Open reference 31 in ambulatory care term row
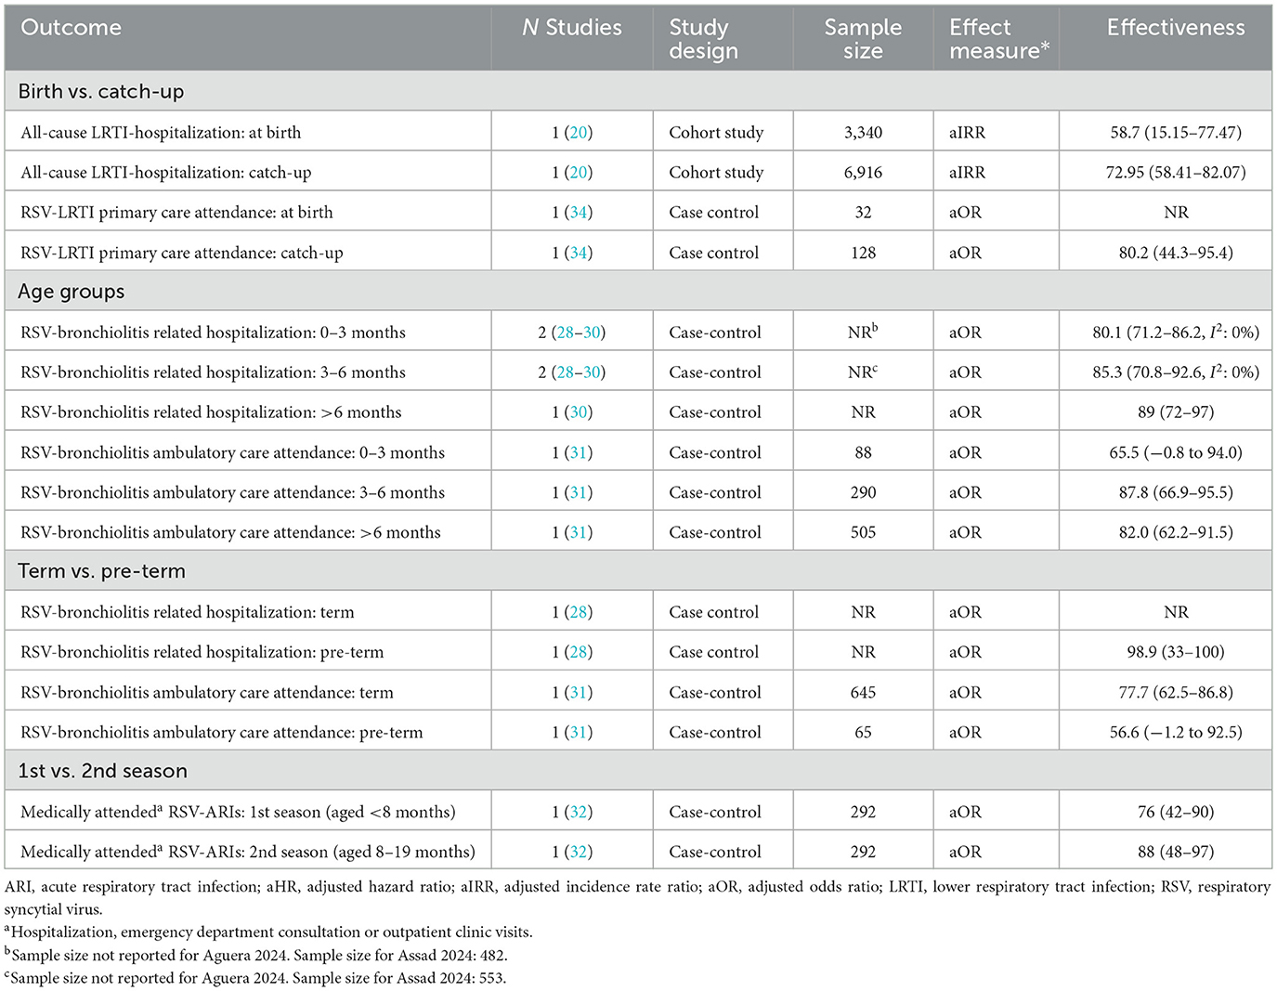 coord(579,692)
